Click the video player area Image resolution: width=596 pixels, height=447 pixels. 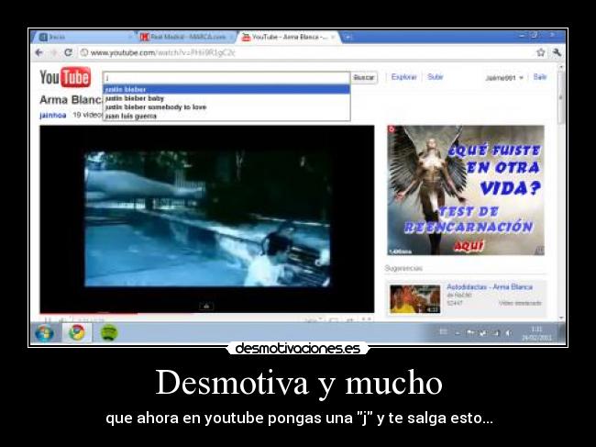click(207, 218)
